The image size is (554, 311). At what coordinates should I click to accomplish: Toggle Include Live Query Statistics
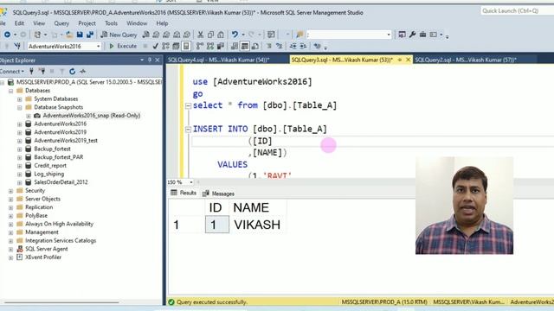pyautogui.click(x=210, y=46)
